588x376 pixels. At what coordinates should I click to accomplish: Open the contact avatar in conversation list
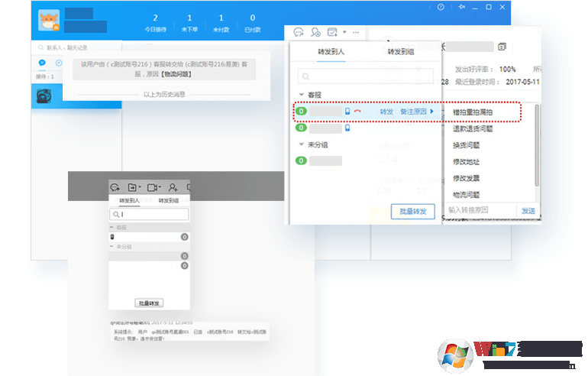44,96
